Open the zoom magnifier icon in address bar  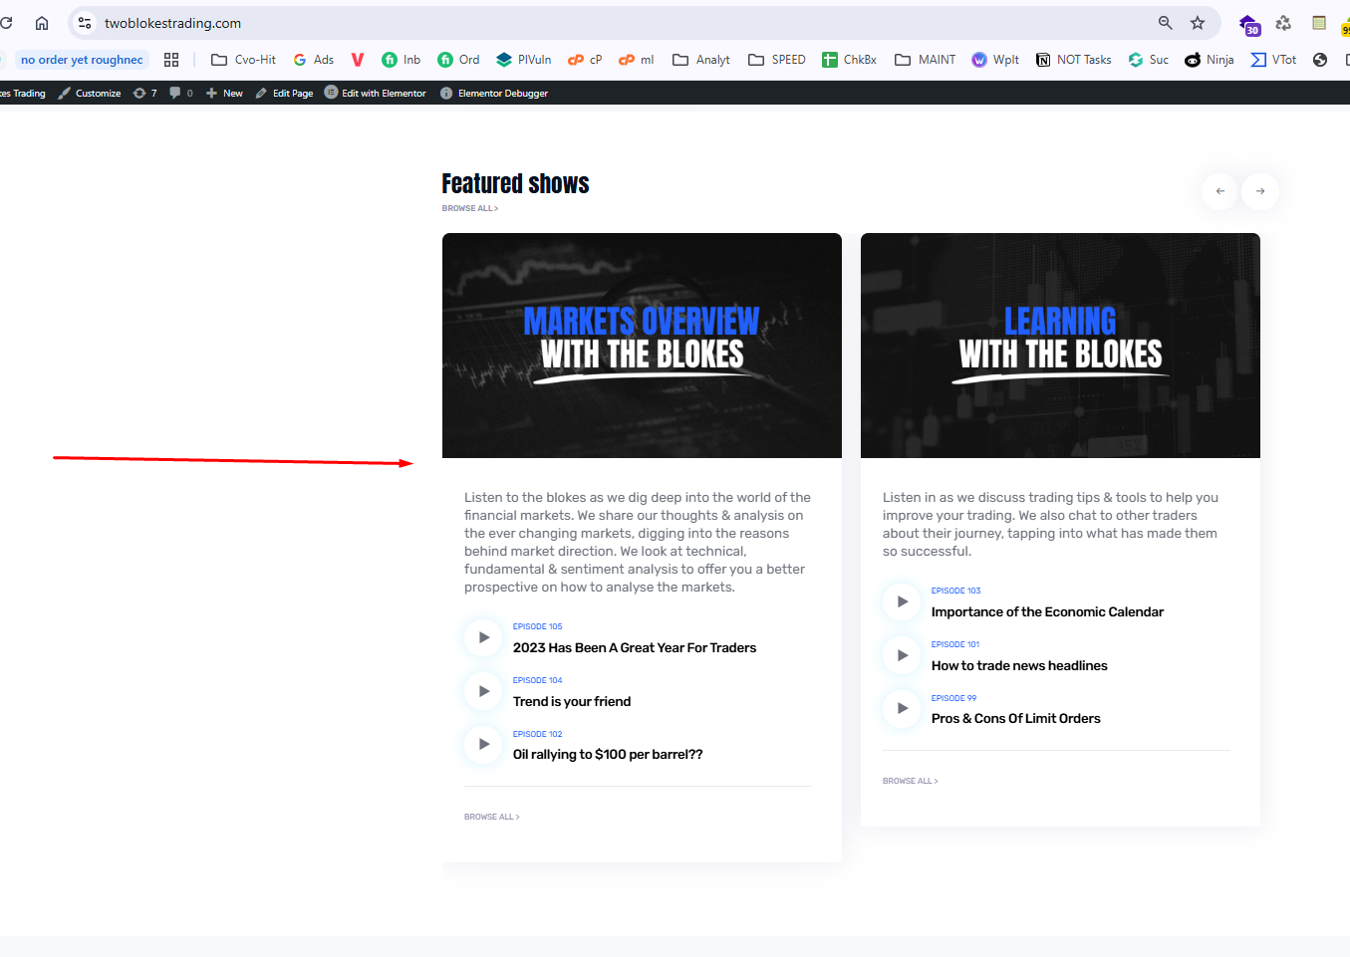coord(1165,22)
